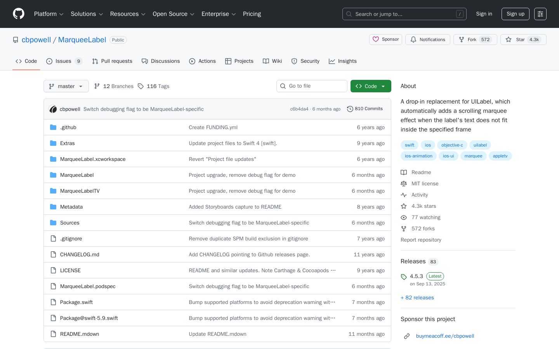Screen dimensions: 559x349
Task: Open the Package@swift-5.9.swift file
Action: click(x=89, y=318)
